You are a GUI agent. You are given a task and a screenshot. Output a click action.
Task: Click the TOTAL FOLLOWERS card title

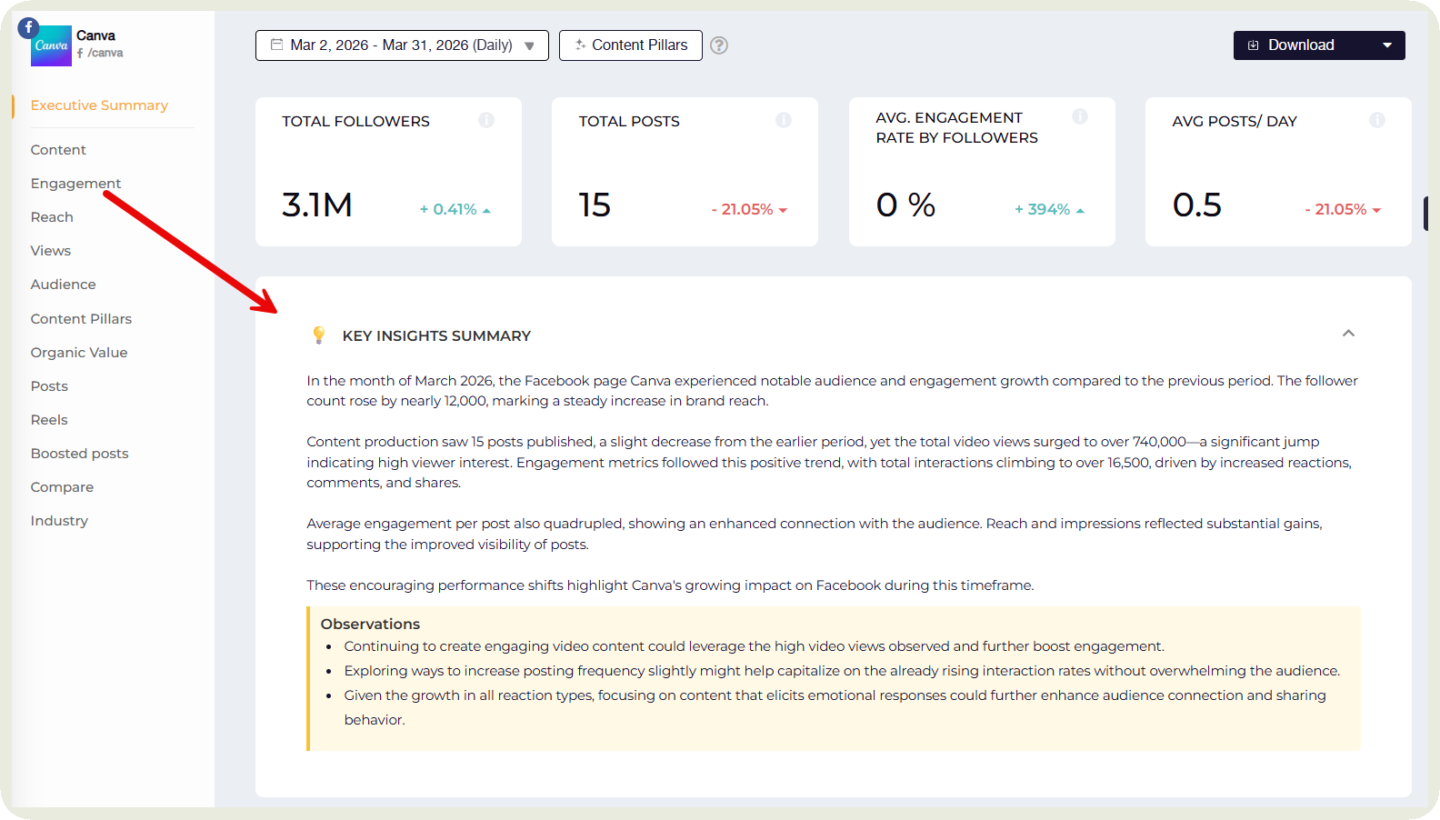point(355,122)
